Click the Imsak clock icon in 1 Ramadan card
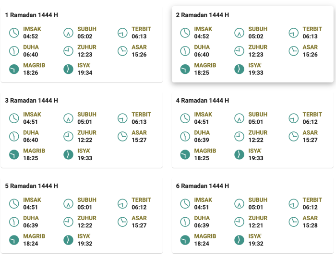Viewport: 336px width, 258px height. (14, 33)
